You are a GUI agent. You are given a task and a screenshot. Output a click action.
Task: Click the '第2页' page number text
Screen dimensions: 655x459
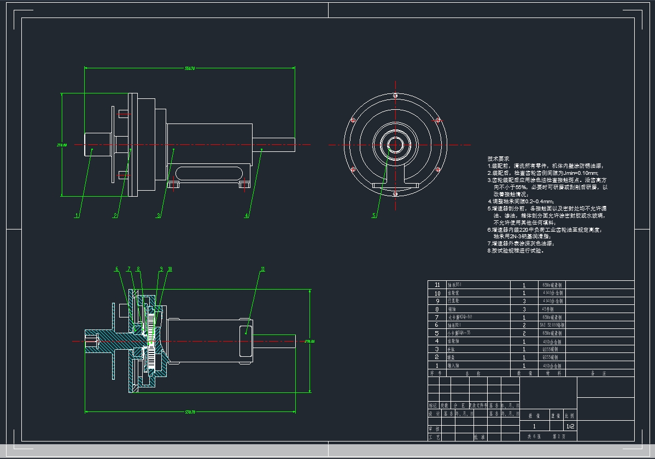[x=559, y=437]
